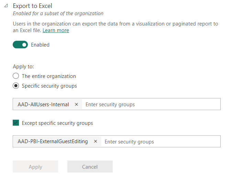This screenshot has height=178, width=233.
Task: Remove the AAD-AllUsers-Internal group with its X
Action: click(76, 104)
